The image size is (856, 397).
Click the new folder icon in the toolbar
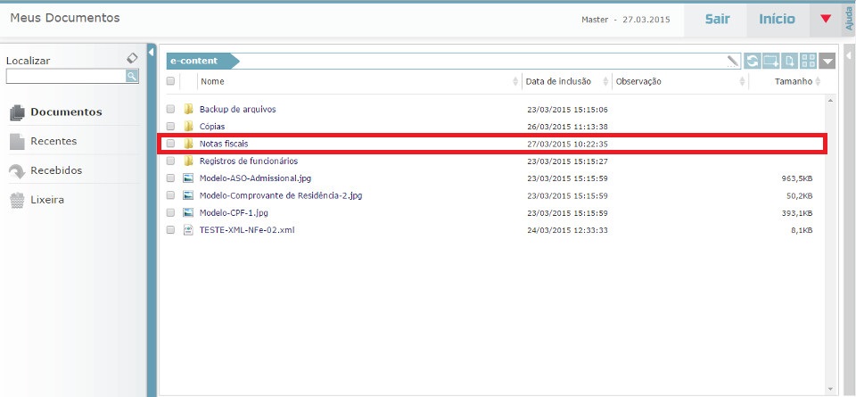pos(771,61)
